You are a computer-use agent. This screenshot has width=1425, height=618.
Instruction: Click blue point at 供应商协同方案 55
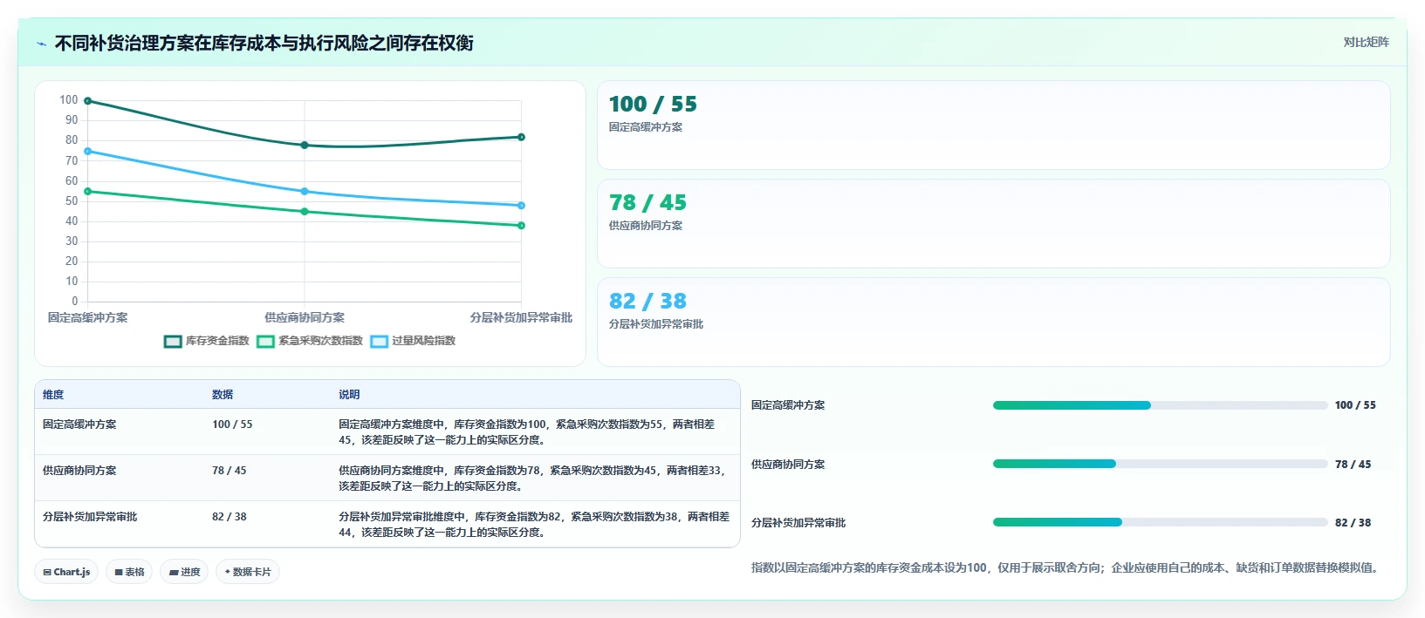(x=305, y=192)
